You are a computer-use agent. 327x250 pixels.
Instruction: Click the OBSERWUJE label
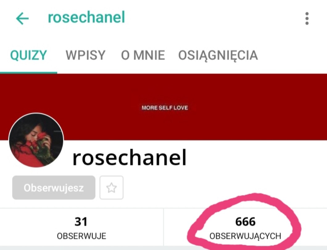click(x=81, y=236)
